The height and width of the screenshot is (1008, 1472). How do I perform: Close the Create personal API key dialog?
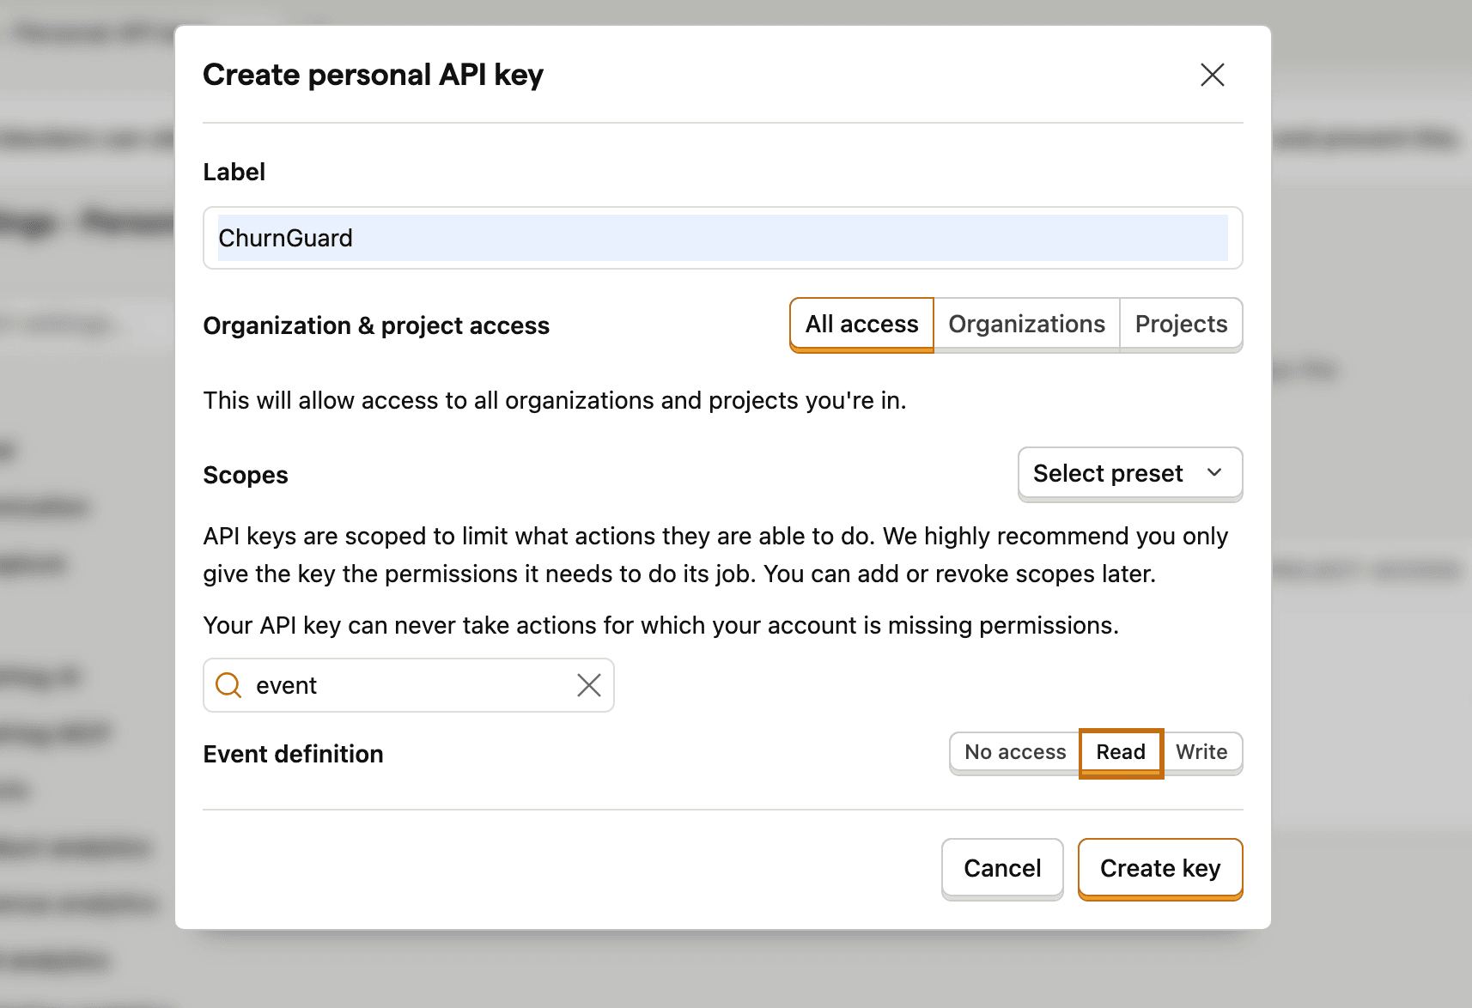pyautogui.click(x=1212, y=75)
